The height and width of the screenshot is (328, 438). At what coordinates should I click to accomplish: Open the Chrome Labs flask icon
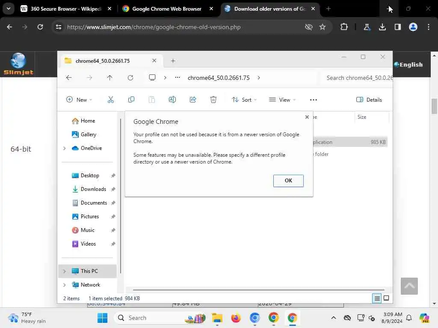pos(367,27)
